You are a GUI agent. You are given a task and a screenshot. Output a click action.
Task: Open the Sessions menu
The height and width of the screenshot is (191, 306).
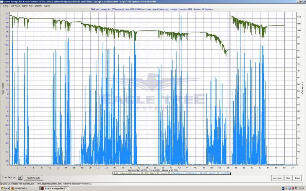tap(38, 6)
